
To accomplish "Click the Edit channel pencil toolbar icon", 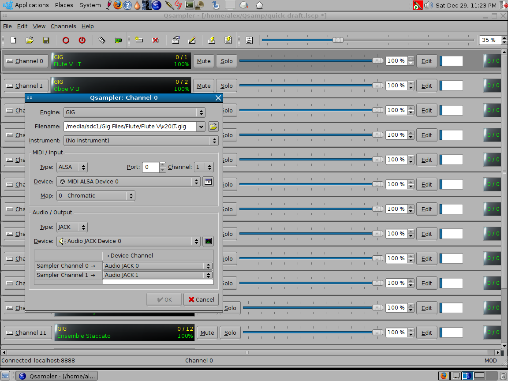I will click(192, 40).
